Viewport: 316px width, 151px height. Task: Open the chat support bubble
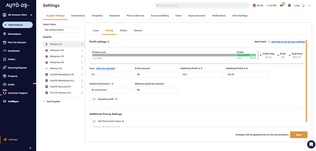[311, 144]
